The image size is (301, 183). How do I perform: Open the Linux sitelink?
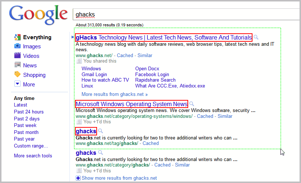pos(87,86)
